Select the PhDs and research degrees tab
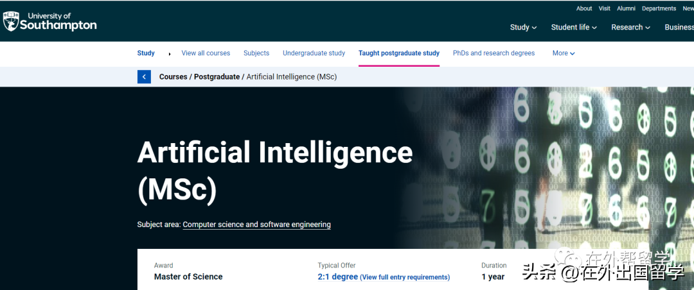 (494, 53)
